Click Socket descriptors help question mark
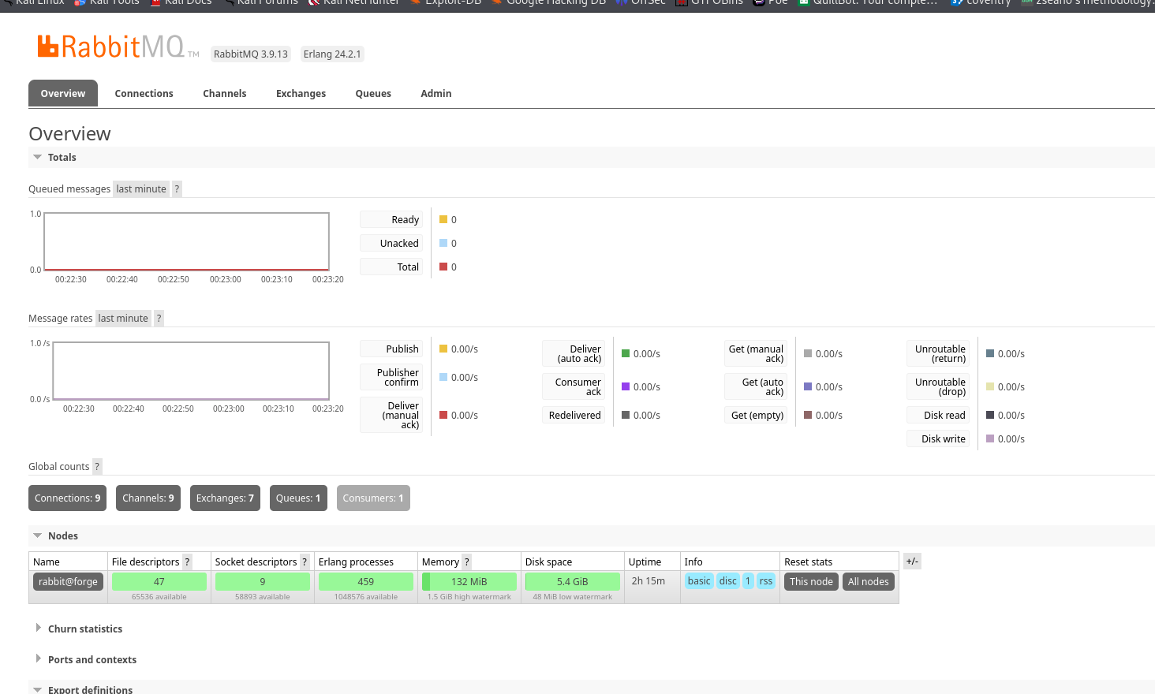 [x=305, y=562]
